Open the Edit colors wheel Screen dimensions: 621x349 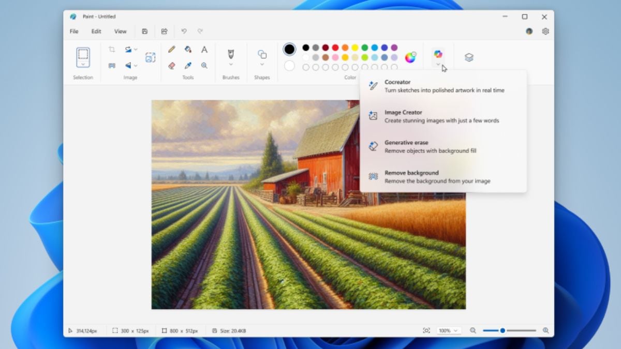410,57
